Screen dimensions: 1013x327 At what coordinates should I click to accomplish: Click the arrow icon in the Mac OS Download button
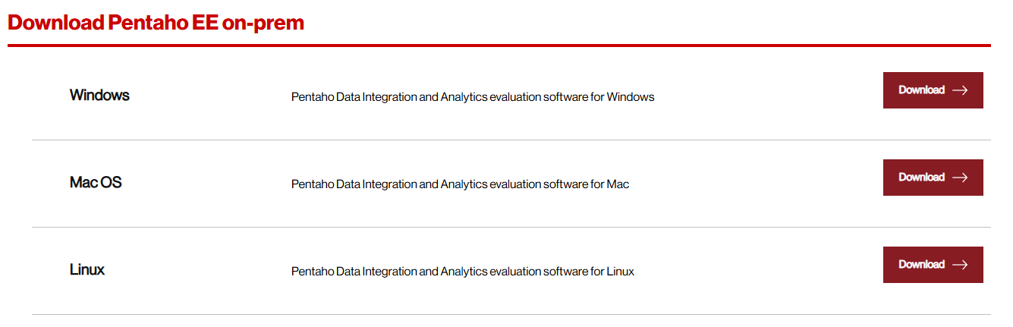(x=960, y=178)
